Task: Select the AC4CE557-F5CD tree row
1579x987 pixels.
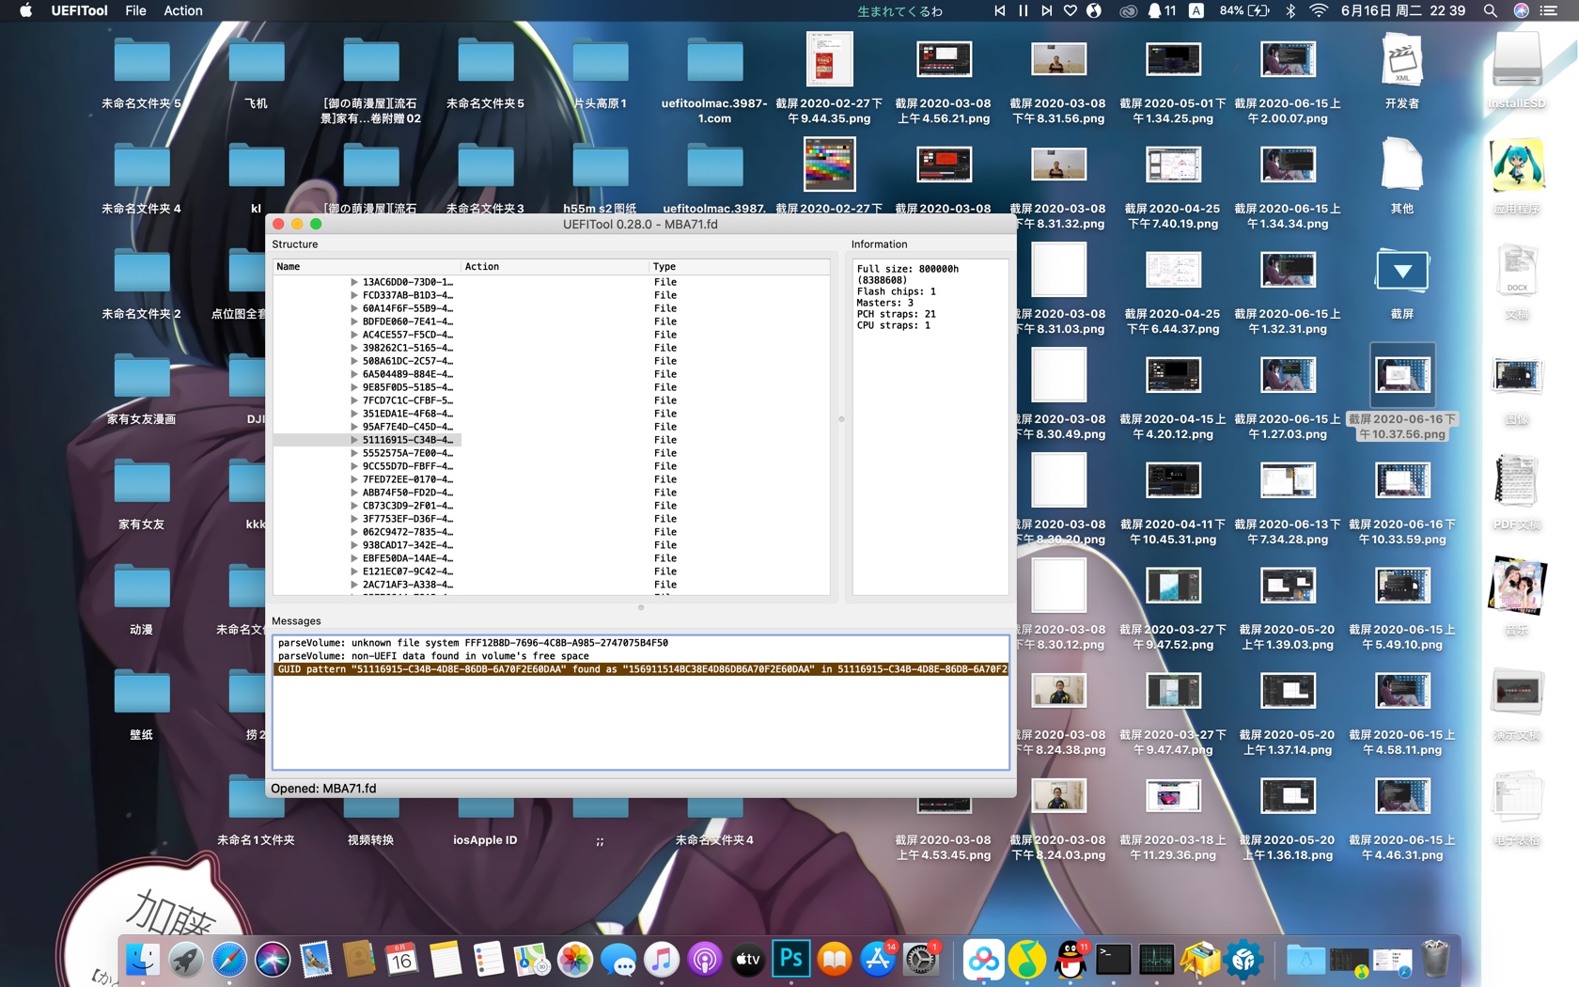Action: (552, 335)
